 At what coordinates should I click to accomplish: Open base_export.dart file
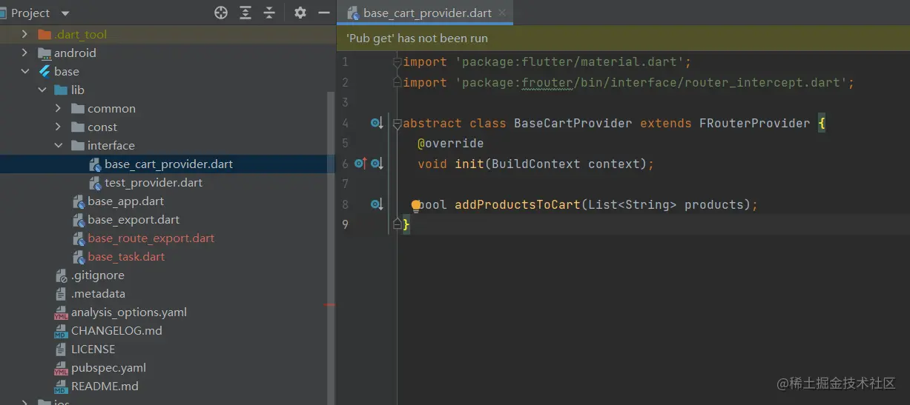click(133, 219)
